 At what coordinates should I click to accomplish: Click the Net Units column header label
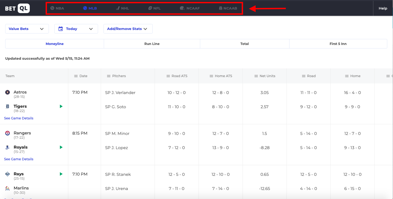click(267, 76)
